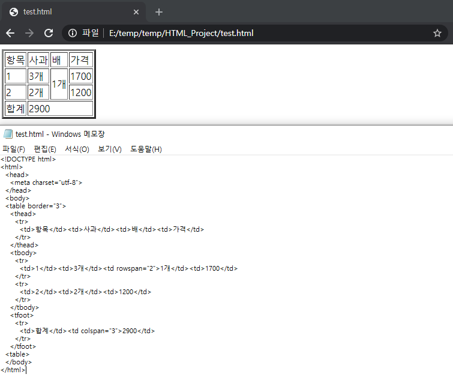Image resolution: width=453 pixels, height=377 pixels.
Task: Click the globe favicon on the tab
Action: 14,12
